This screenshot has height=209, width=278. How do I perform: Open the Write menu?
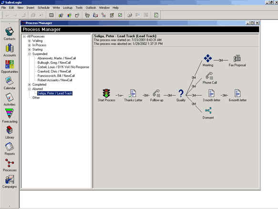(56, 8)
